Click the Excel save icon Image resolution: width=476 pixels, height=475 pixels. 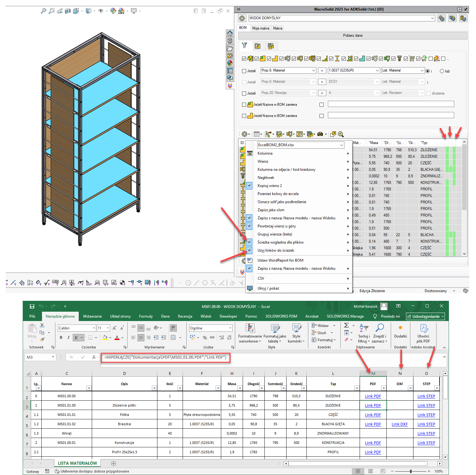tap(32, 306)
